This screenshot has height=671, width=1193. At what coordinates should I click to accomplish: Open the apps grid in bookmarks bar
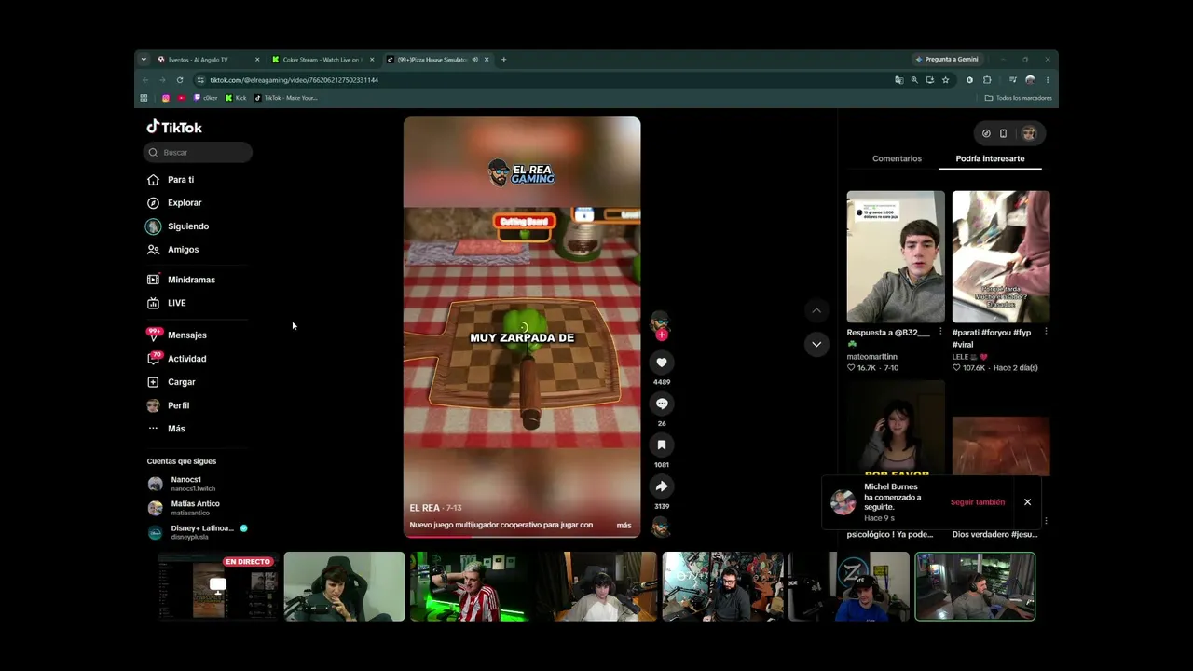pos(144,98)
